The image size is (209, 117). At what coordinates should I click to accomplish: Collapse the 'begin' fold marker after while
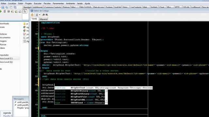pos(40,68)
